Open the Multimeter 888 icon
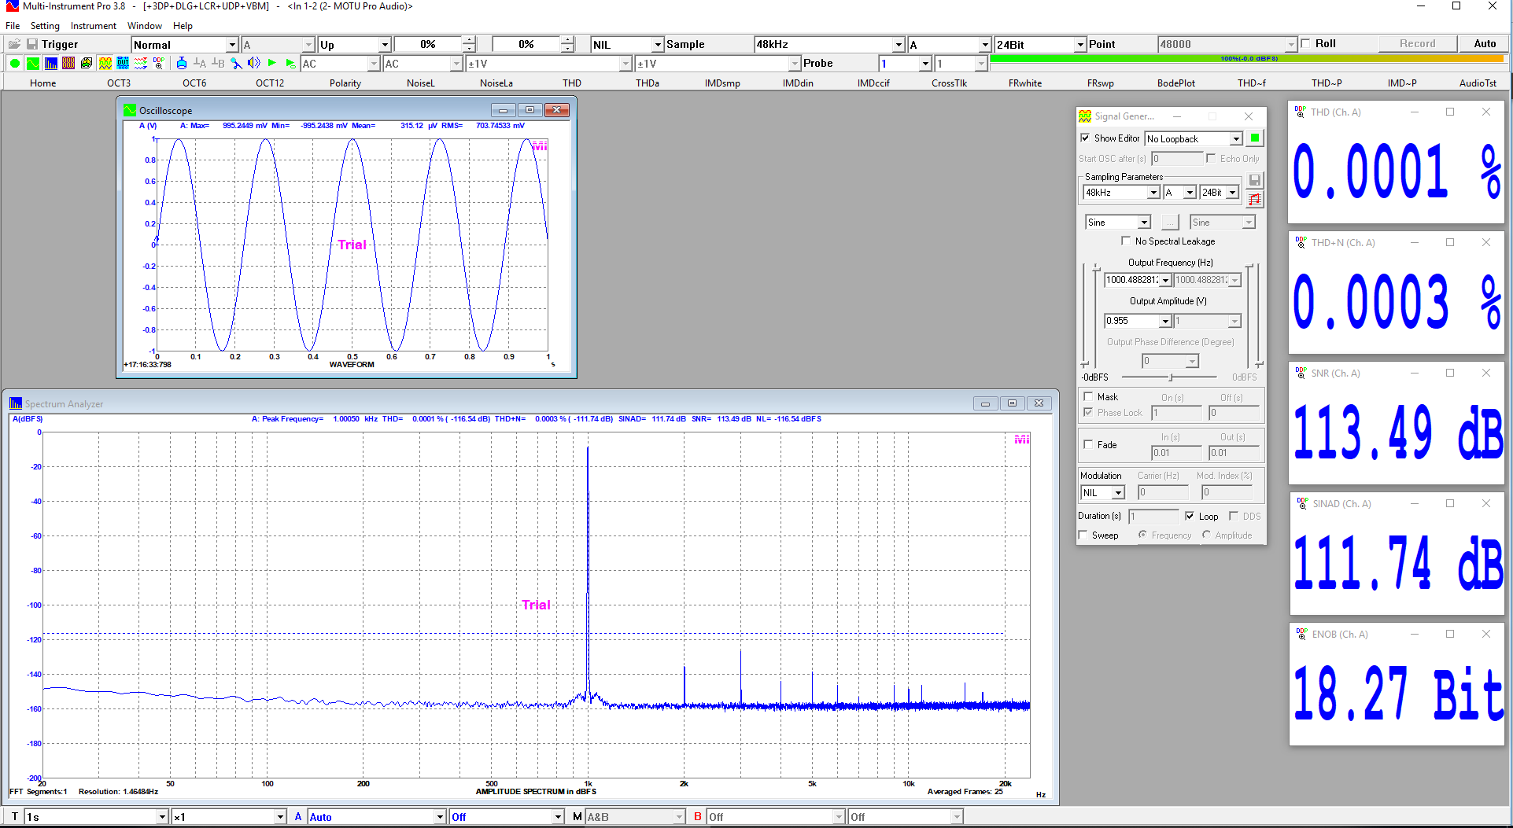 pos(68,63)
